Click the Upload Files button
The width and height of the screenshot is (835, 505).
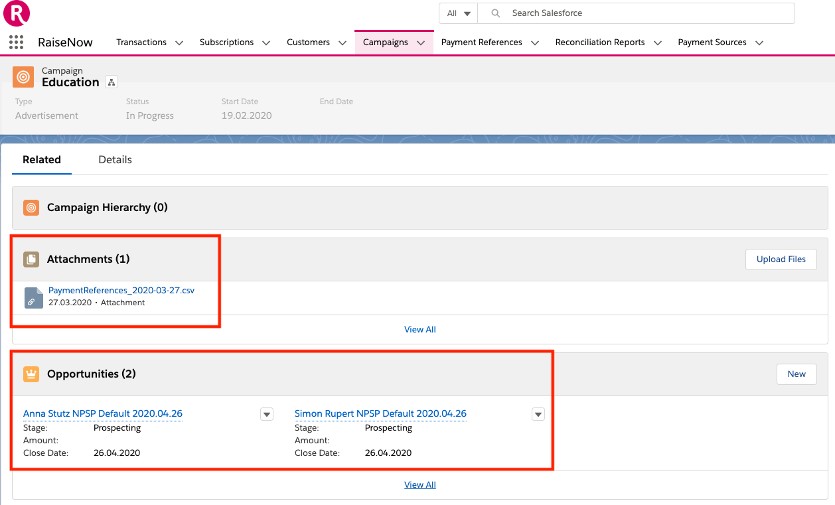coord(781,259)
